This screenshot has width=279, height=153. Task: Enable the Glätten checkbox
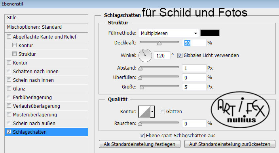162,111
